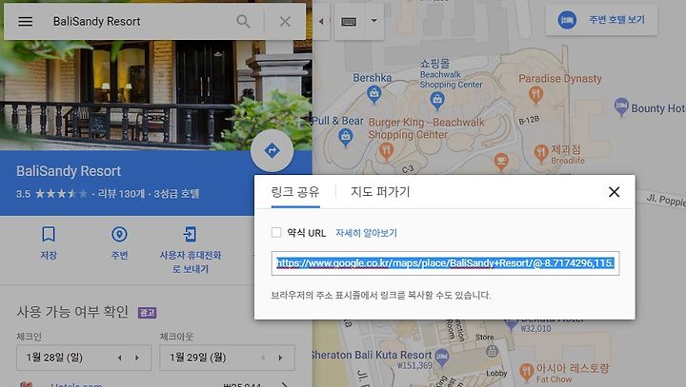Click the Paradise Dynasty restaurant pin
Image resolution: width=686 pixels, height=387 pixels.
coord(535,94)
